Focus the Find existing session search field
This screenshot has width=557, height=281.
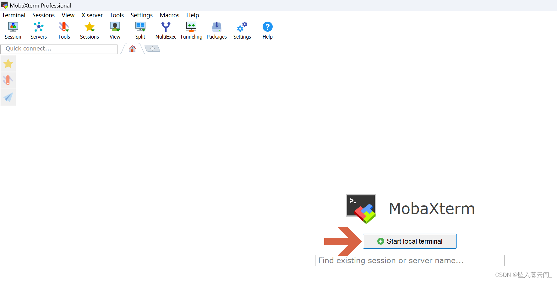(x=410, y=261)
